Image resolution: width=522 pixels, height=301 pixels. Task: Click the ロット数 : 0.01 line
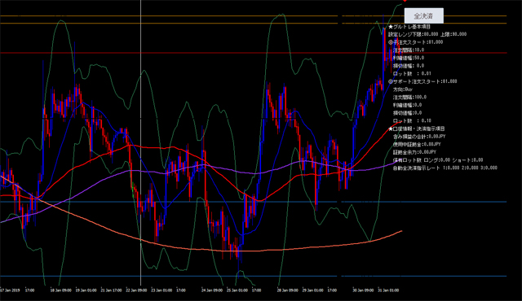[x=412, y=74]
